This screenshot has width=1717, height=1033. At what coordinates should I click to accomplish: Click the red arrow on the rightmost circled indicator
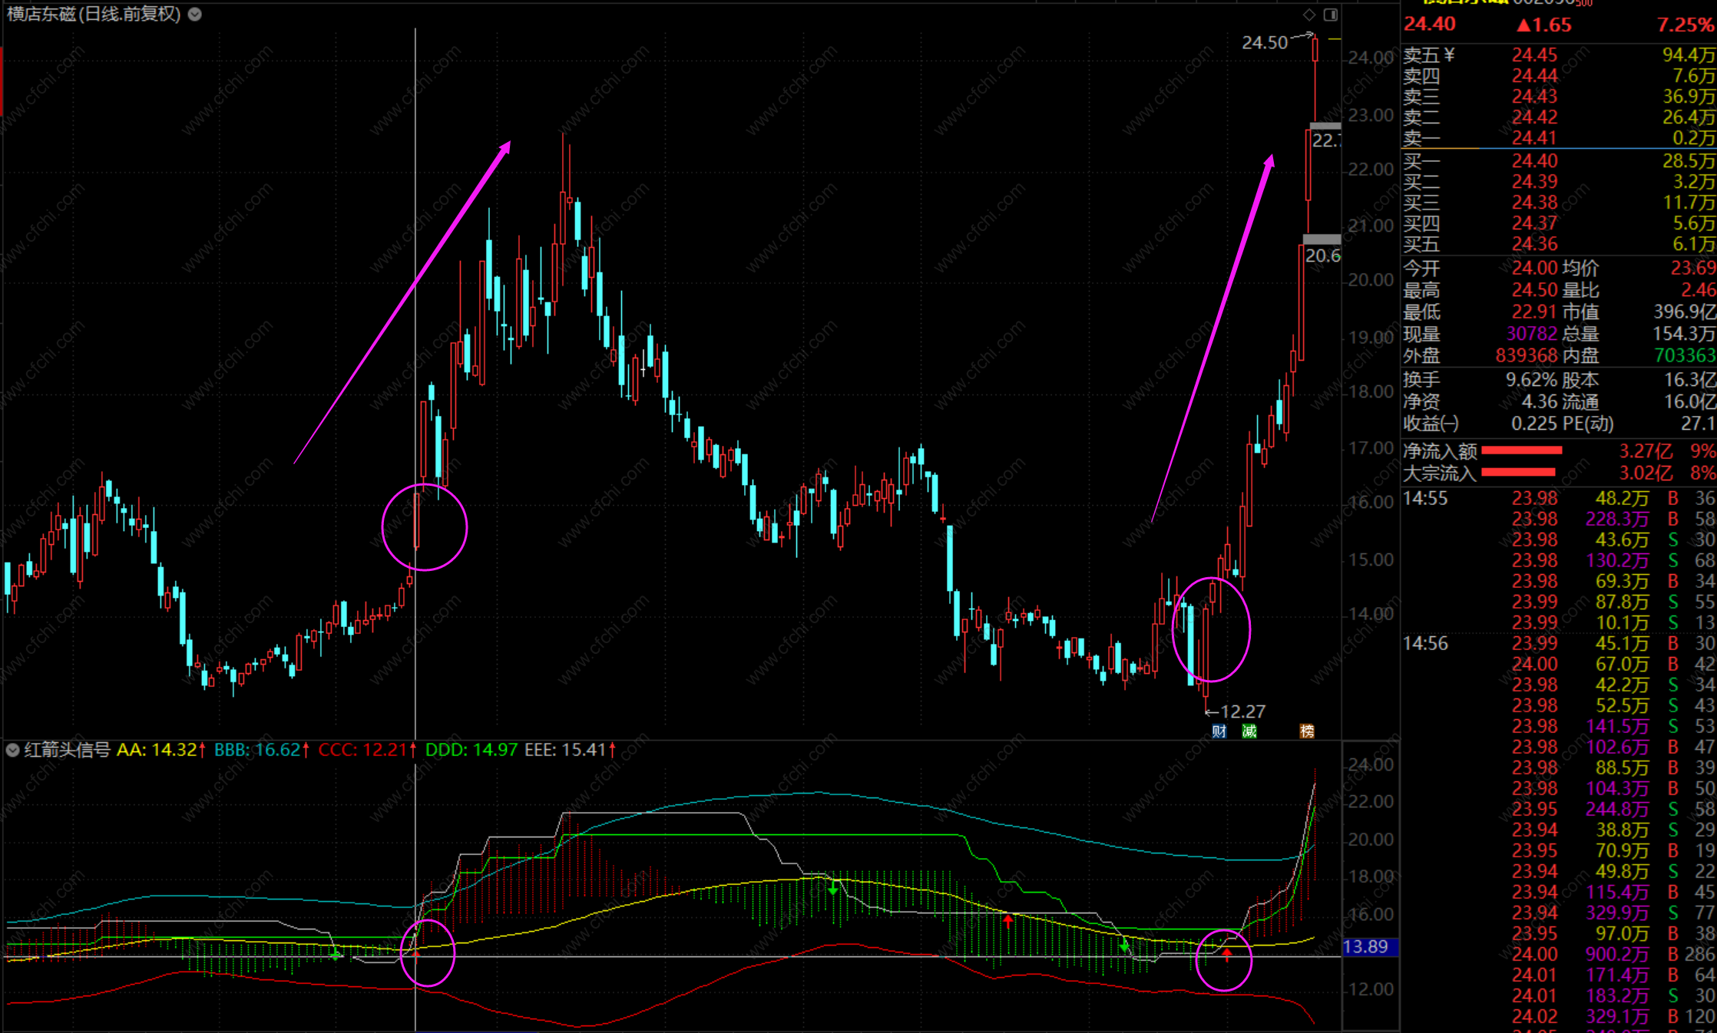pyautogui.click(x=1226, y=954)
